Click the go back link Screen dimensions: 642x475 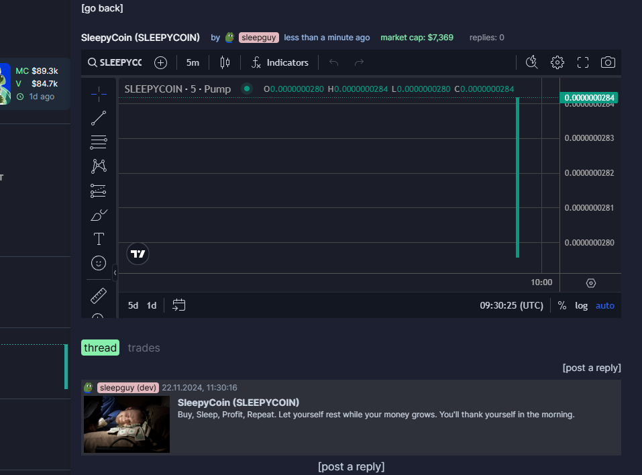tap(102, 8)
